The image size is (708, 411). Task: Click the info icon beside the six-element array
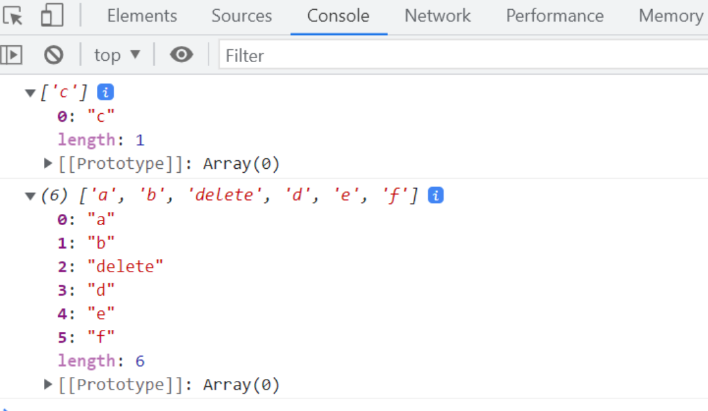pyautogui.click(x=437, y=194)
